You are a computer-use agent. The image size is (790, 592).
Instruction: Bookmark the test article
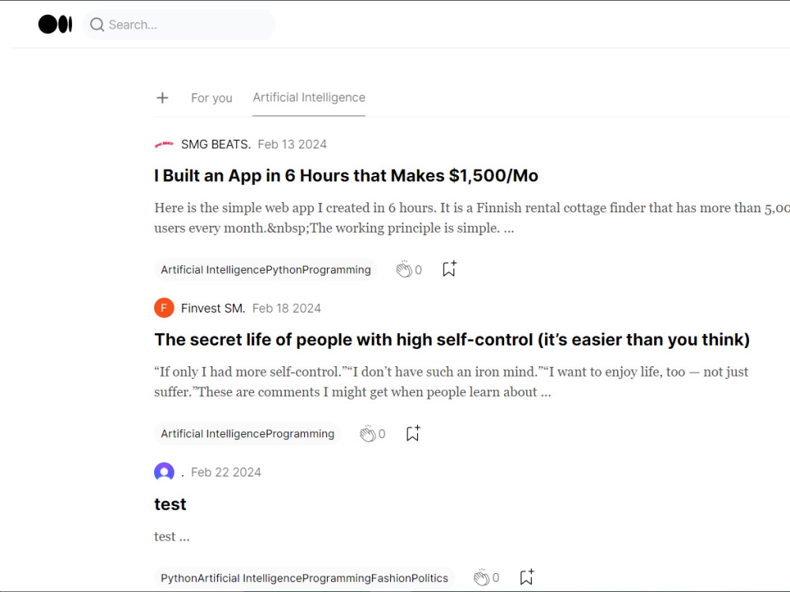tap(526, 577)
